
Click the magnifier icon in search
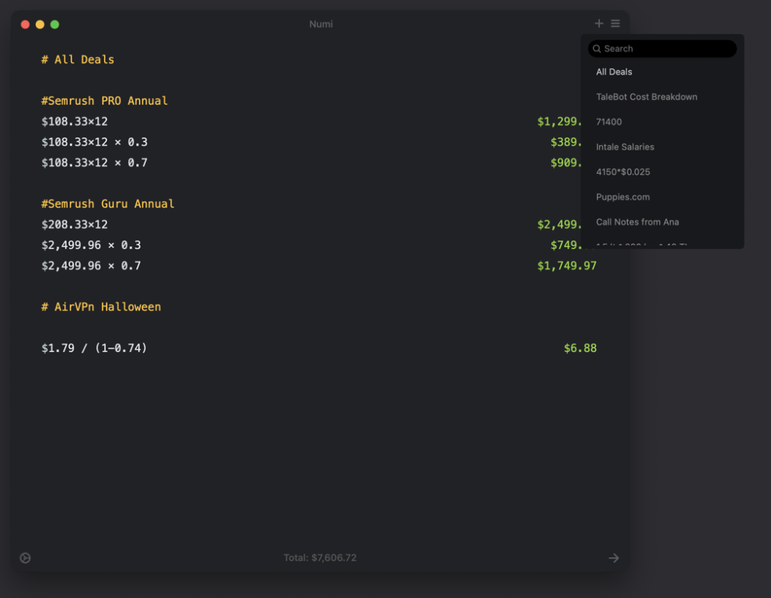click(596, 49)
